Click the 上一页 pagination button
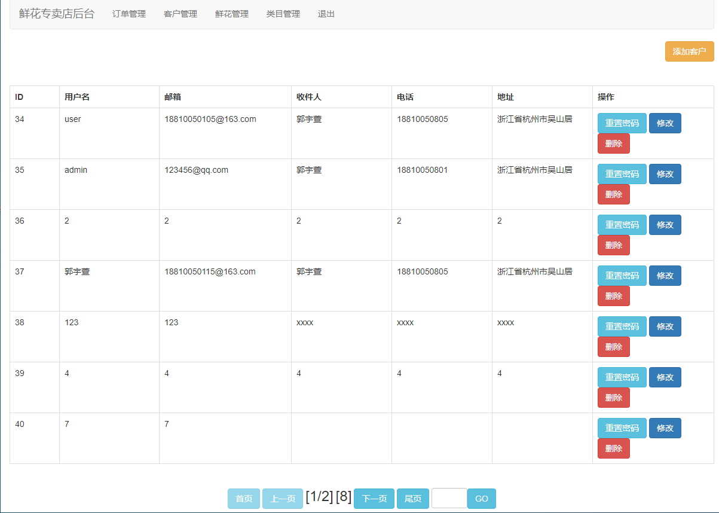 pyautogui.click(x=282, y=498)
